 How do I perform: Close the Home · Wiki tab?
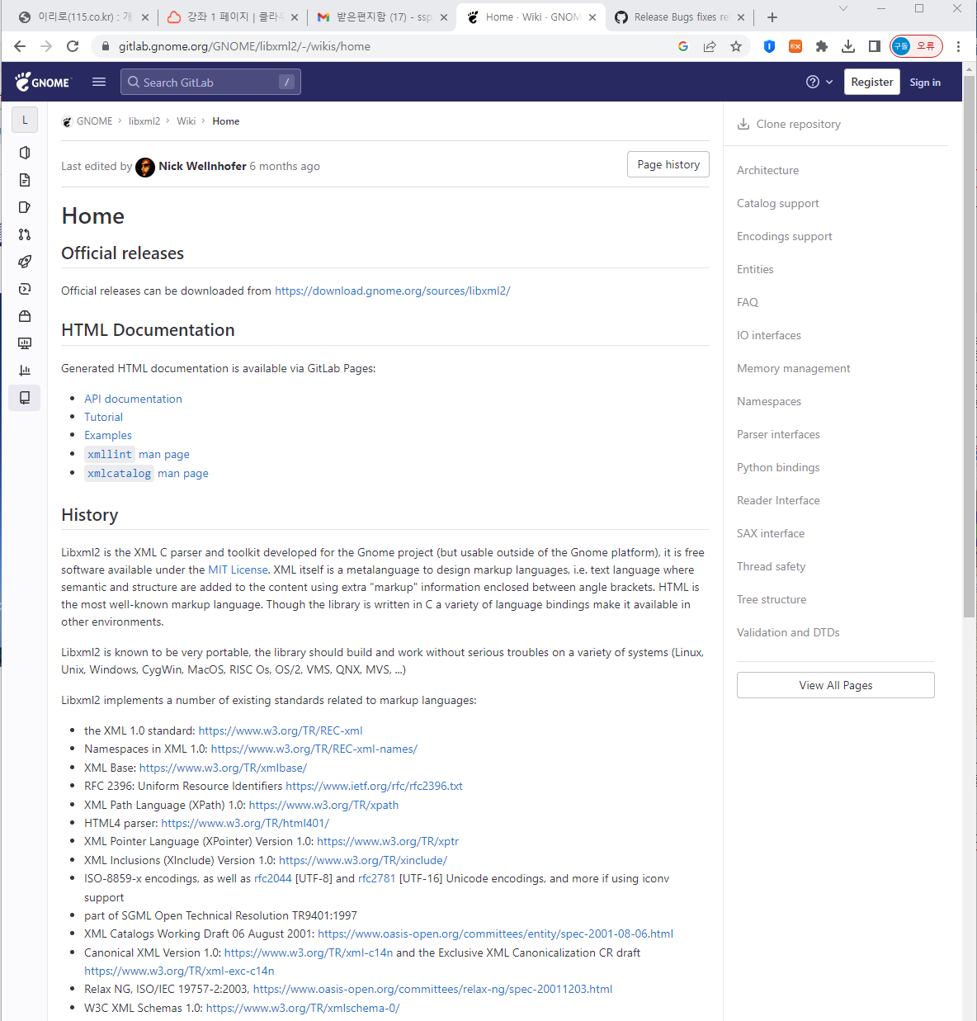[592, 17]
